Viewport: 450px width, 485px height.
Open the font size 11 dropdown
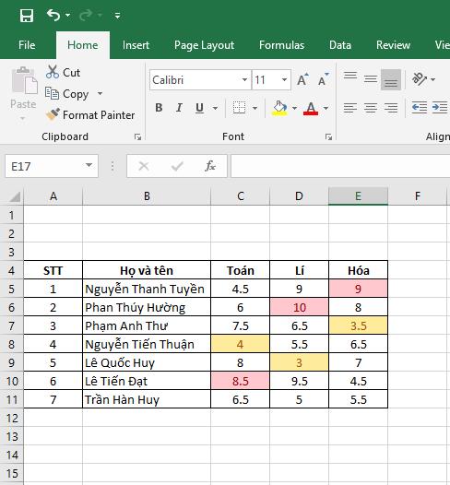tap(284, 80)
